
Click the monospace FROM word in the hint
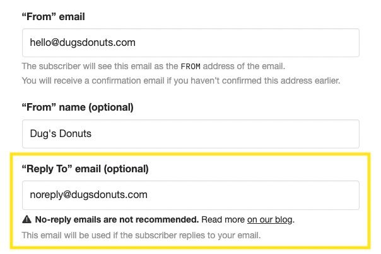point(191,65)
